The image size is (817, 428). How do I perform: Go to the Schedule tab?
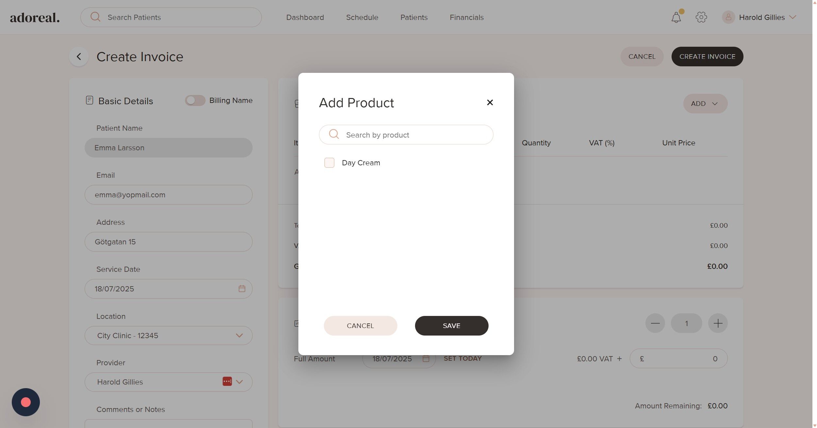coord(362,17)
